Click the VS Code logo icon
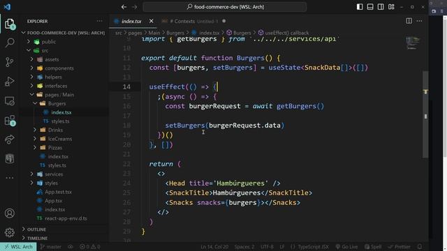 tap(7, 7)
